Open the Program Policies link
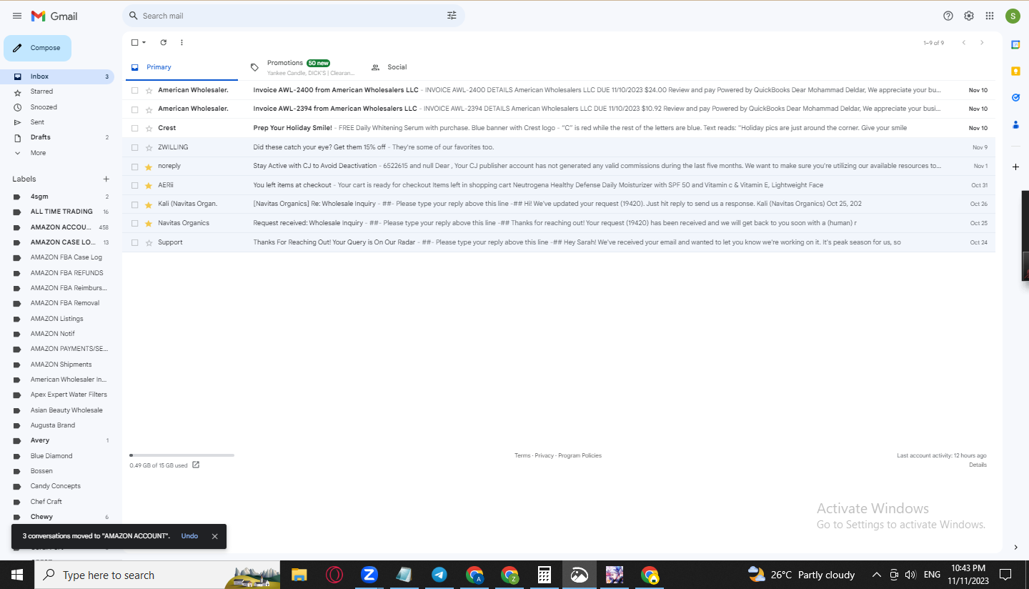 pos(580,455)
